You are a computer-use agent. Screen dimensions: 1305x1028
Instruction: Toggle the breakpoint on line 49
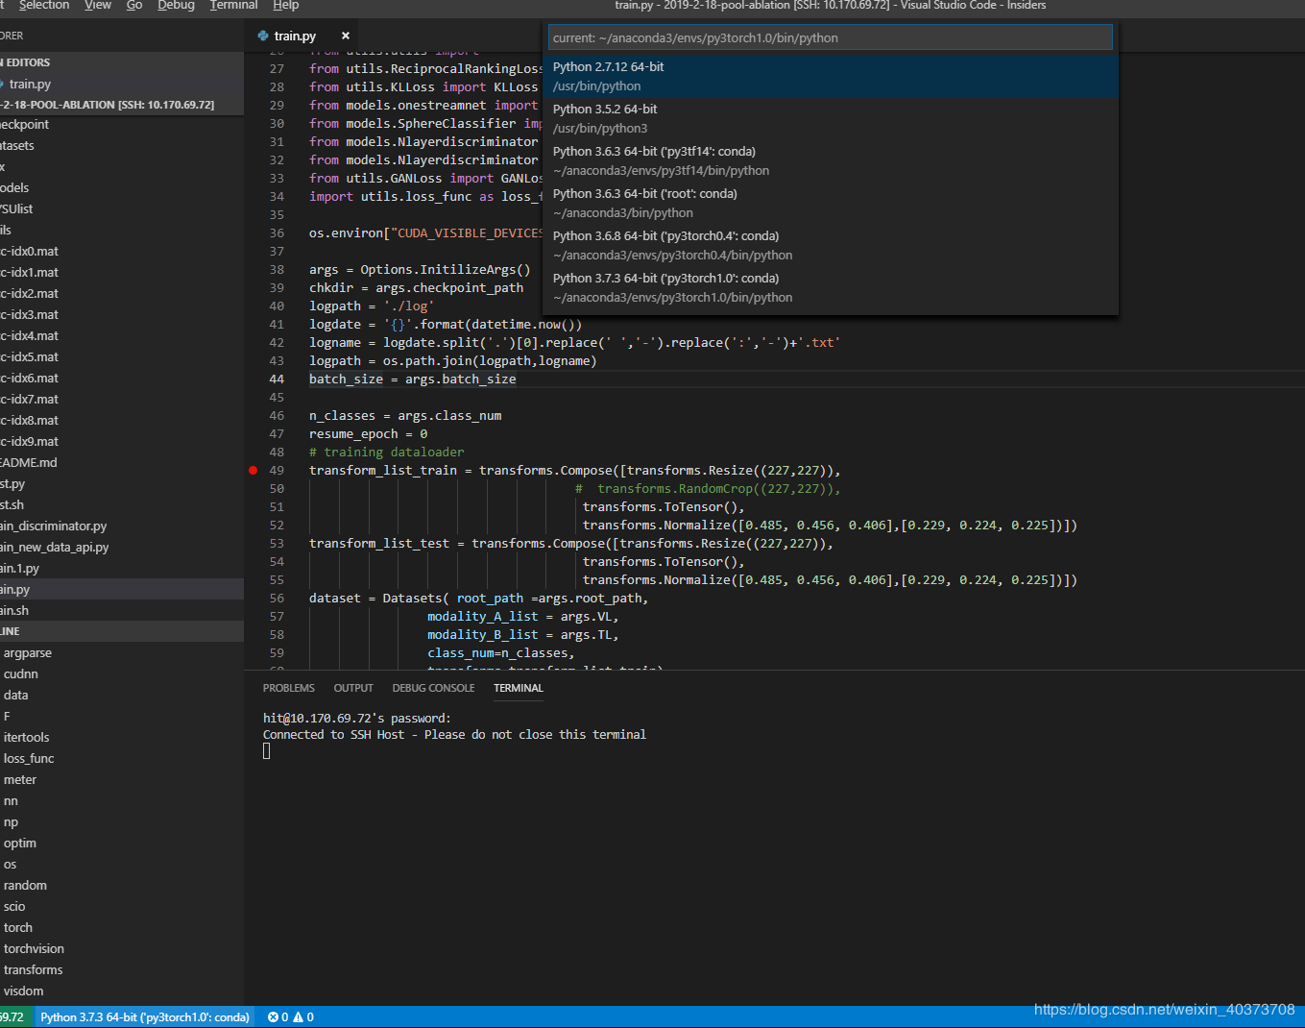click(254, 471)
